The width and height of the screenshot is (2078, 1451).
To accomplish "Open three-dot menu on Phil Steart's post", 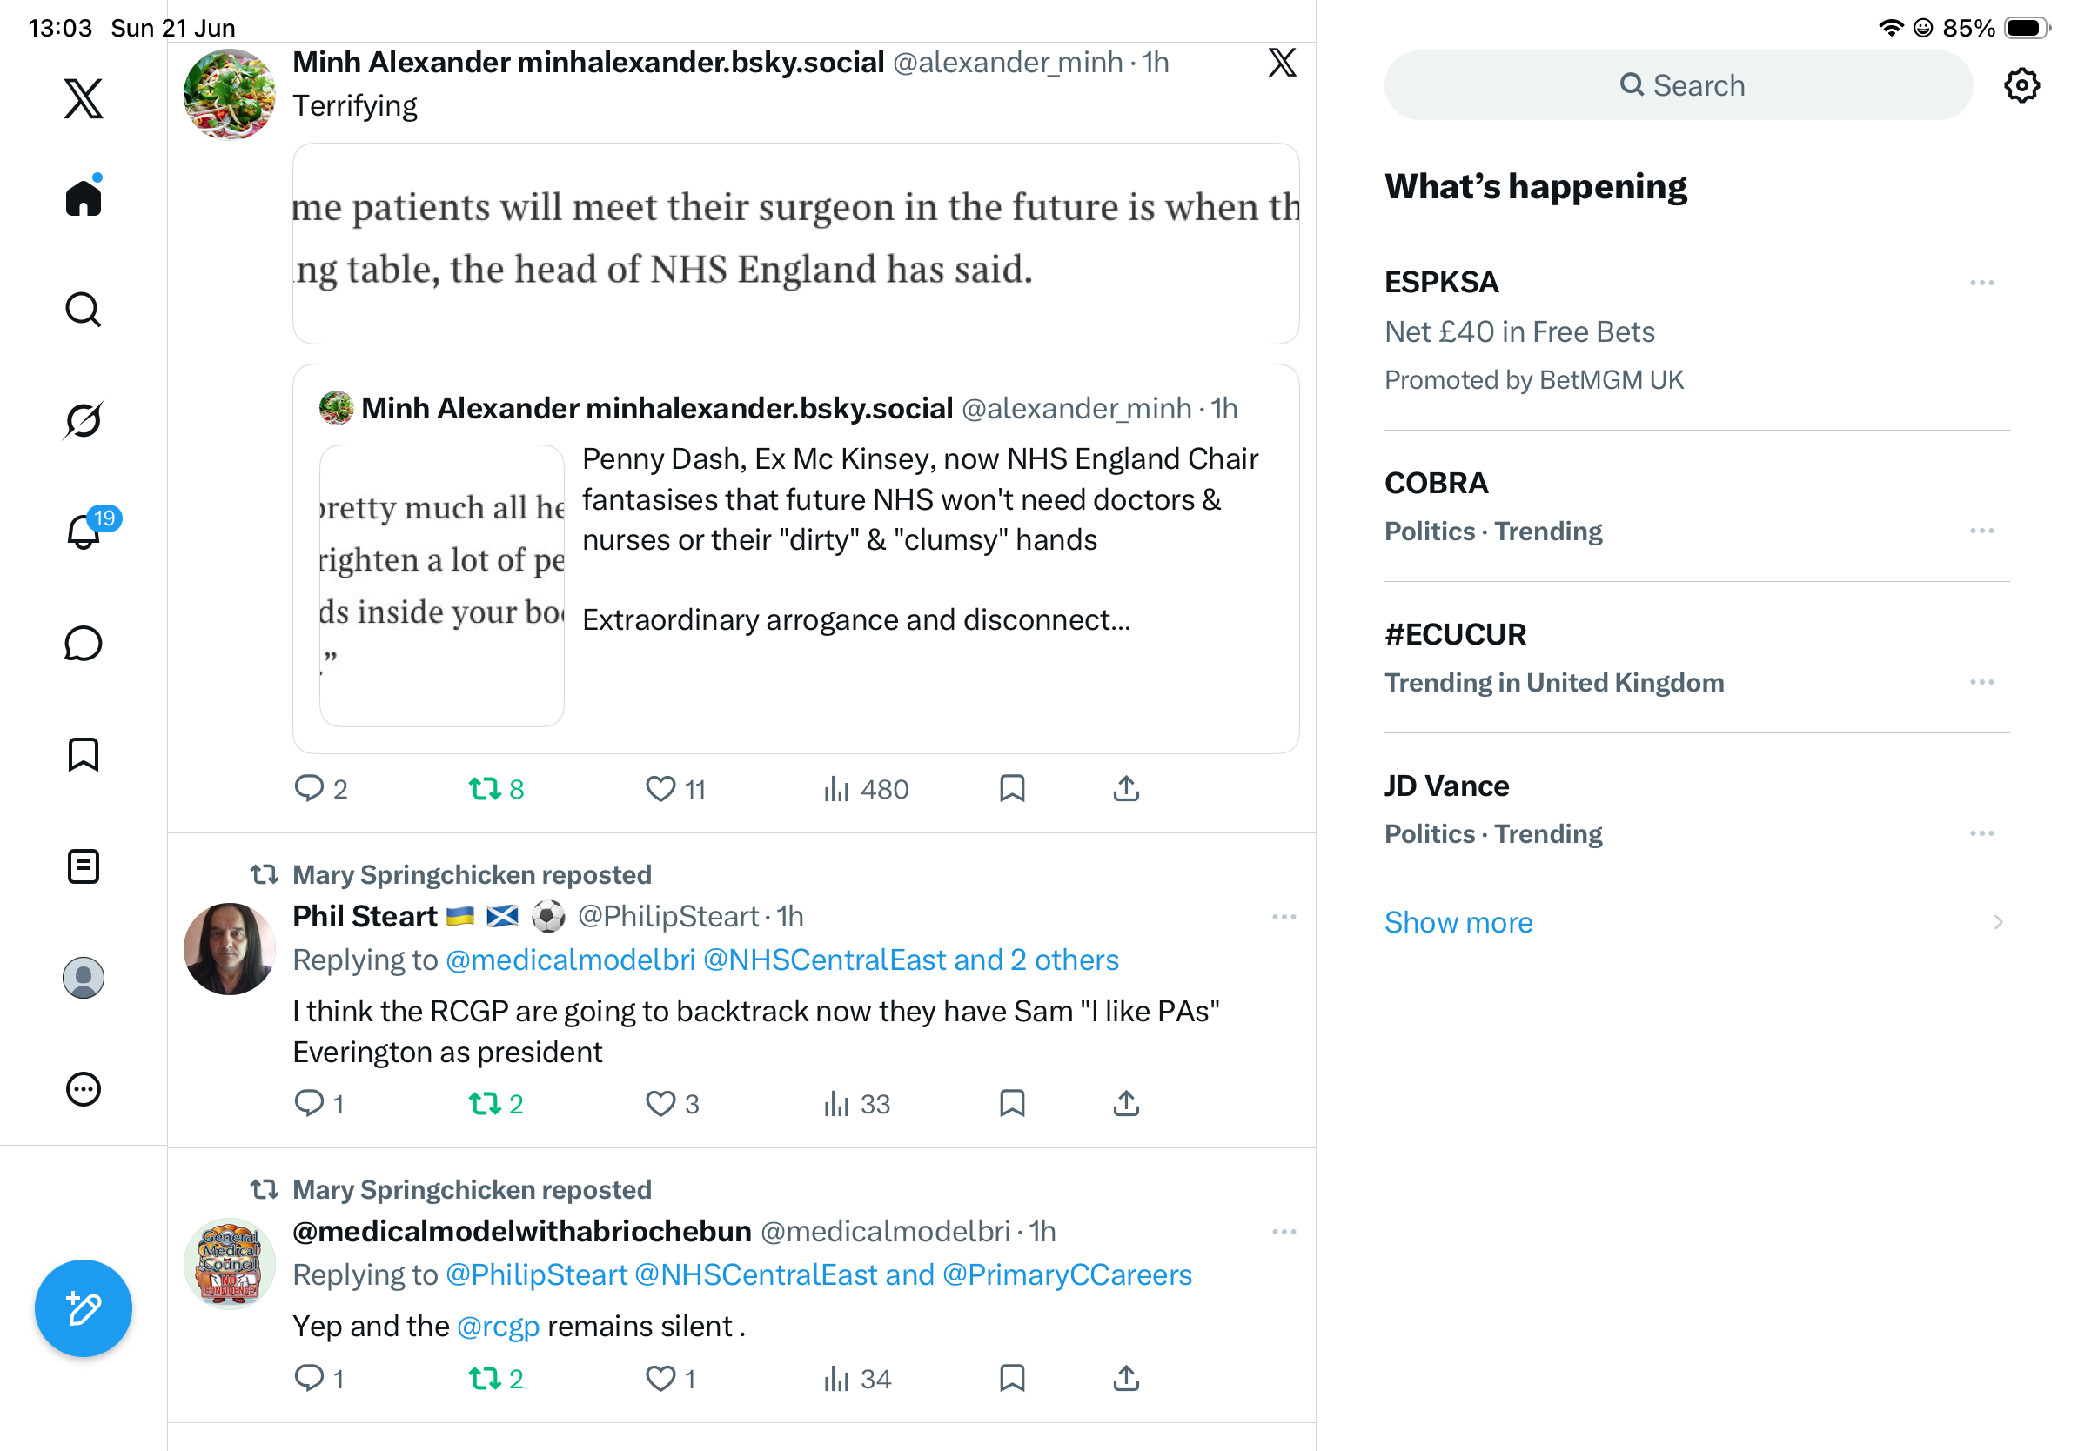I will click(x=1284, y=916).
